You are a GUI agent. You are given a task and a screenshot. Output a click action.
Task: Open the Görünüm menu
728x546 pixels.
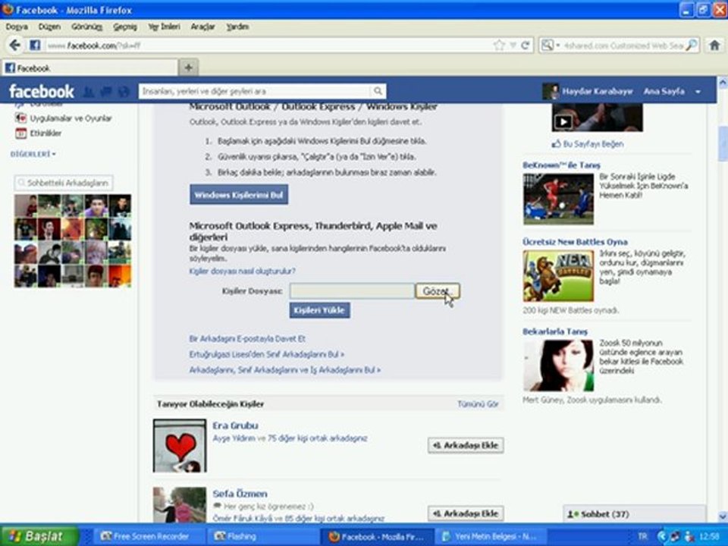86,27
